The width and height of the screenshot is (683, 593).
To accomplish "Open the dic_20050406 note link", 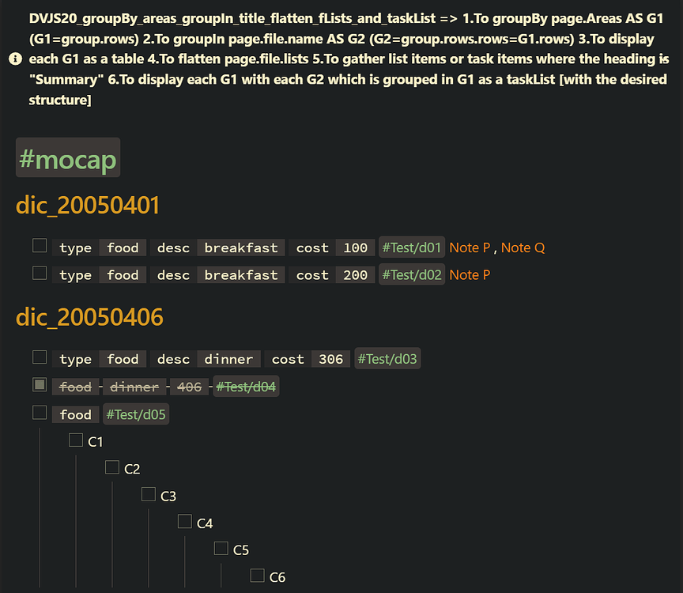I will pyautogui.click(x=89, y=317).
